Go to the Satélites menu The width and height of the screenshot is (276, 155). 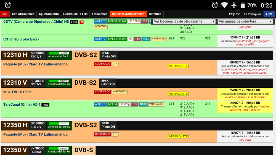155,14
